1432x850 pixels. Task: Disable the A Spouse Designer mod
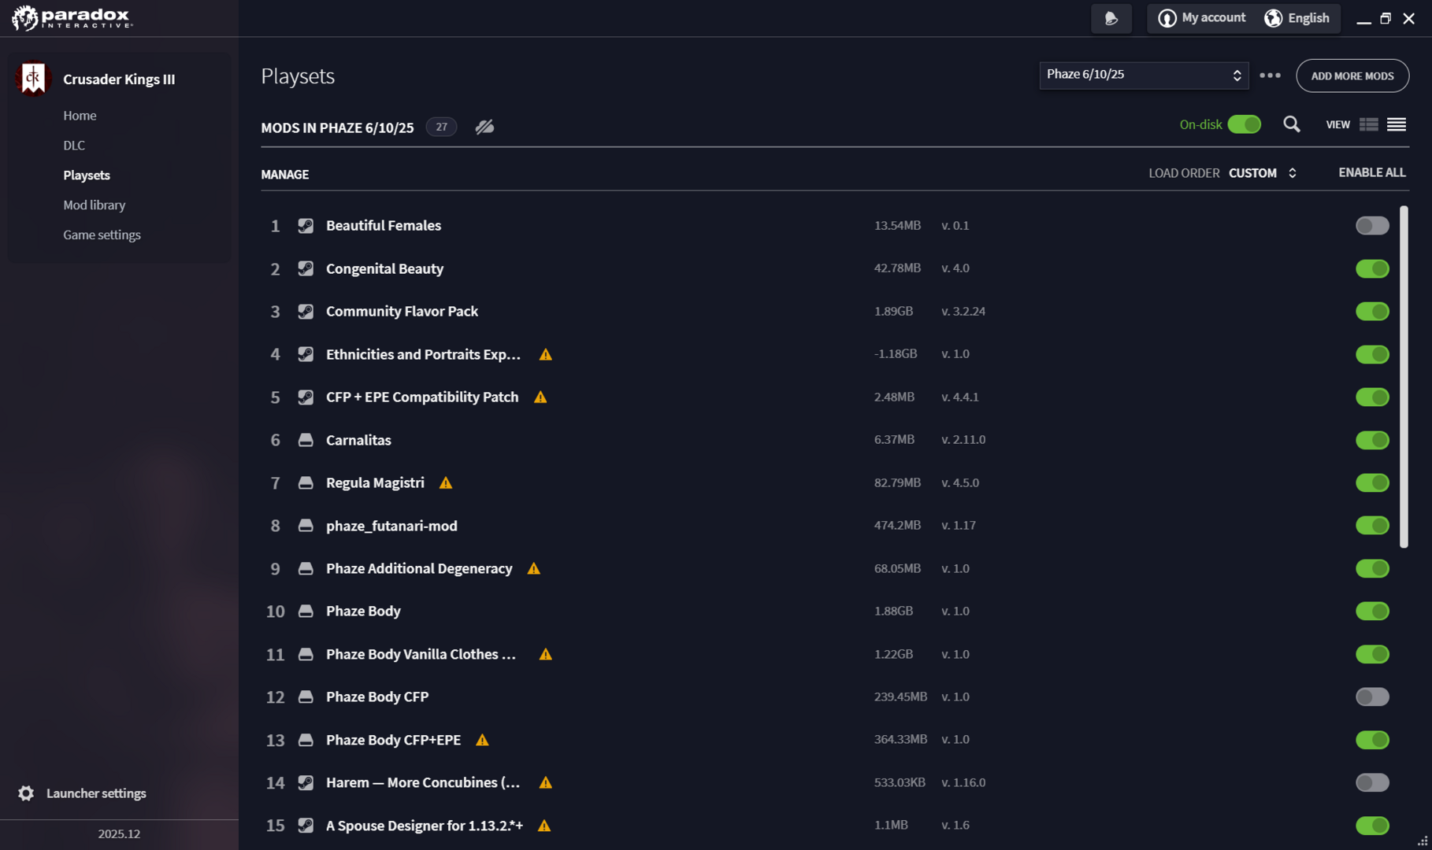(1372, 826)
